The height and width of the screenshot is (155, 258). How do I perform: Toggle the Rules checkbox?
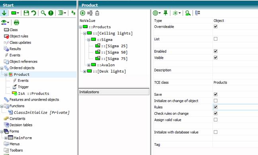point(215,107)
